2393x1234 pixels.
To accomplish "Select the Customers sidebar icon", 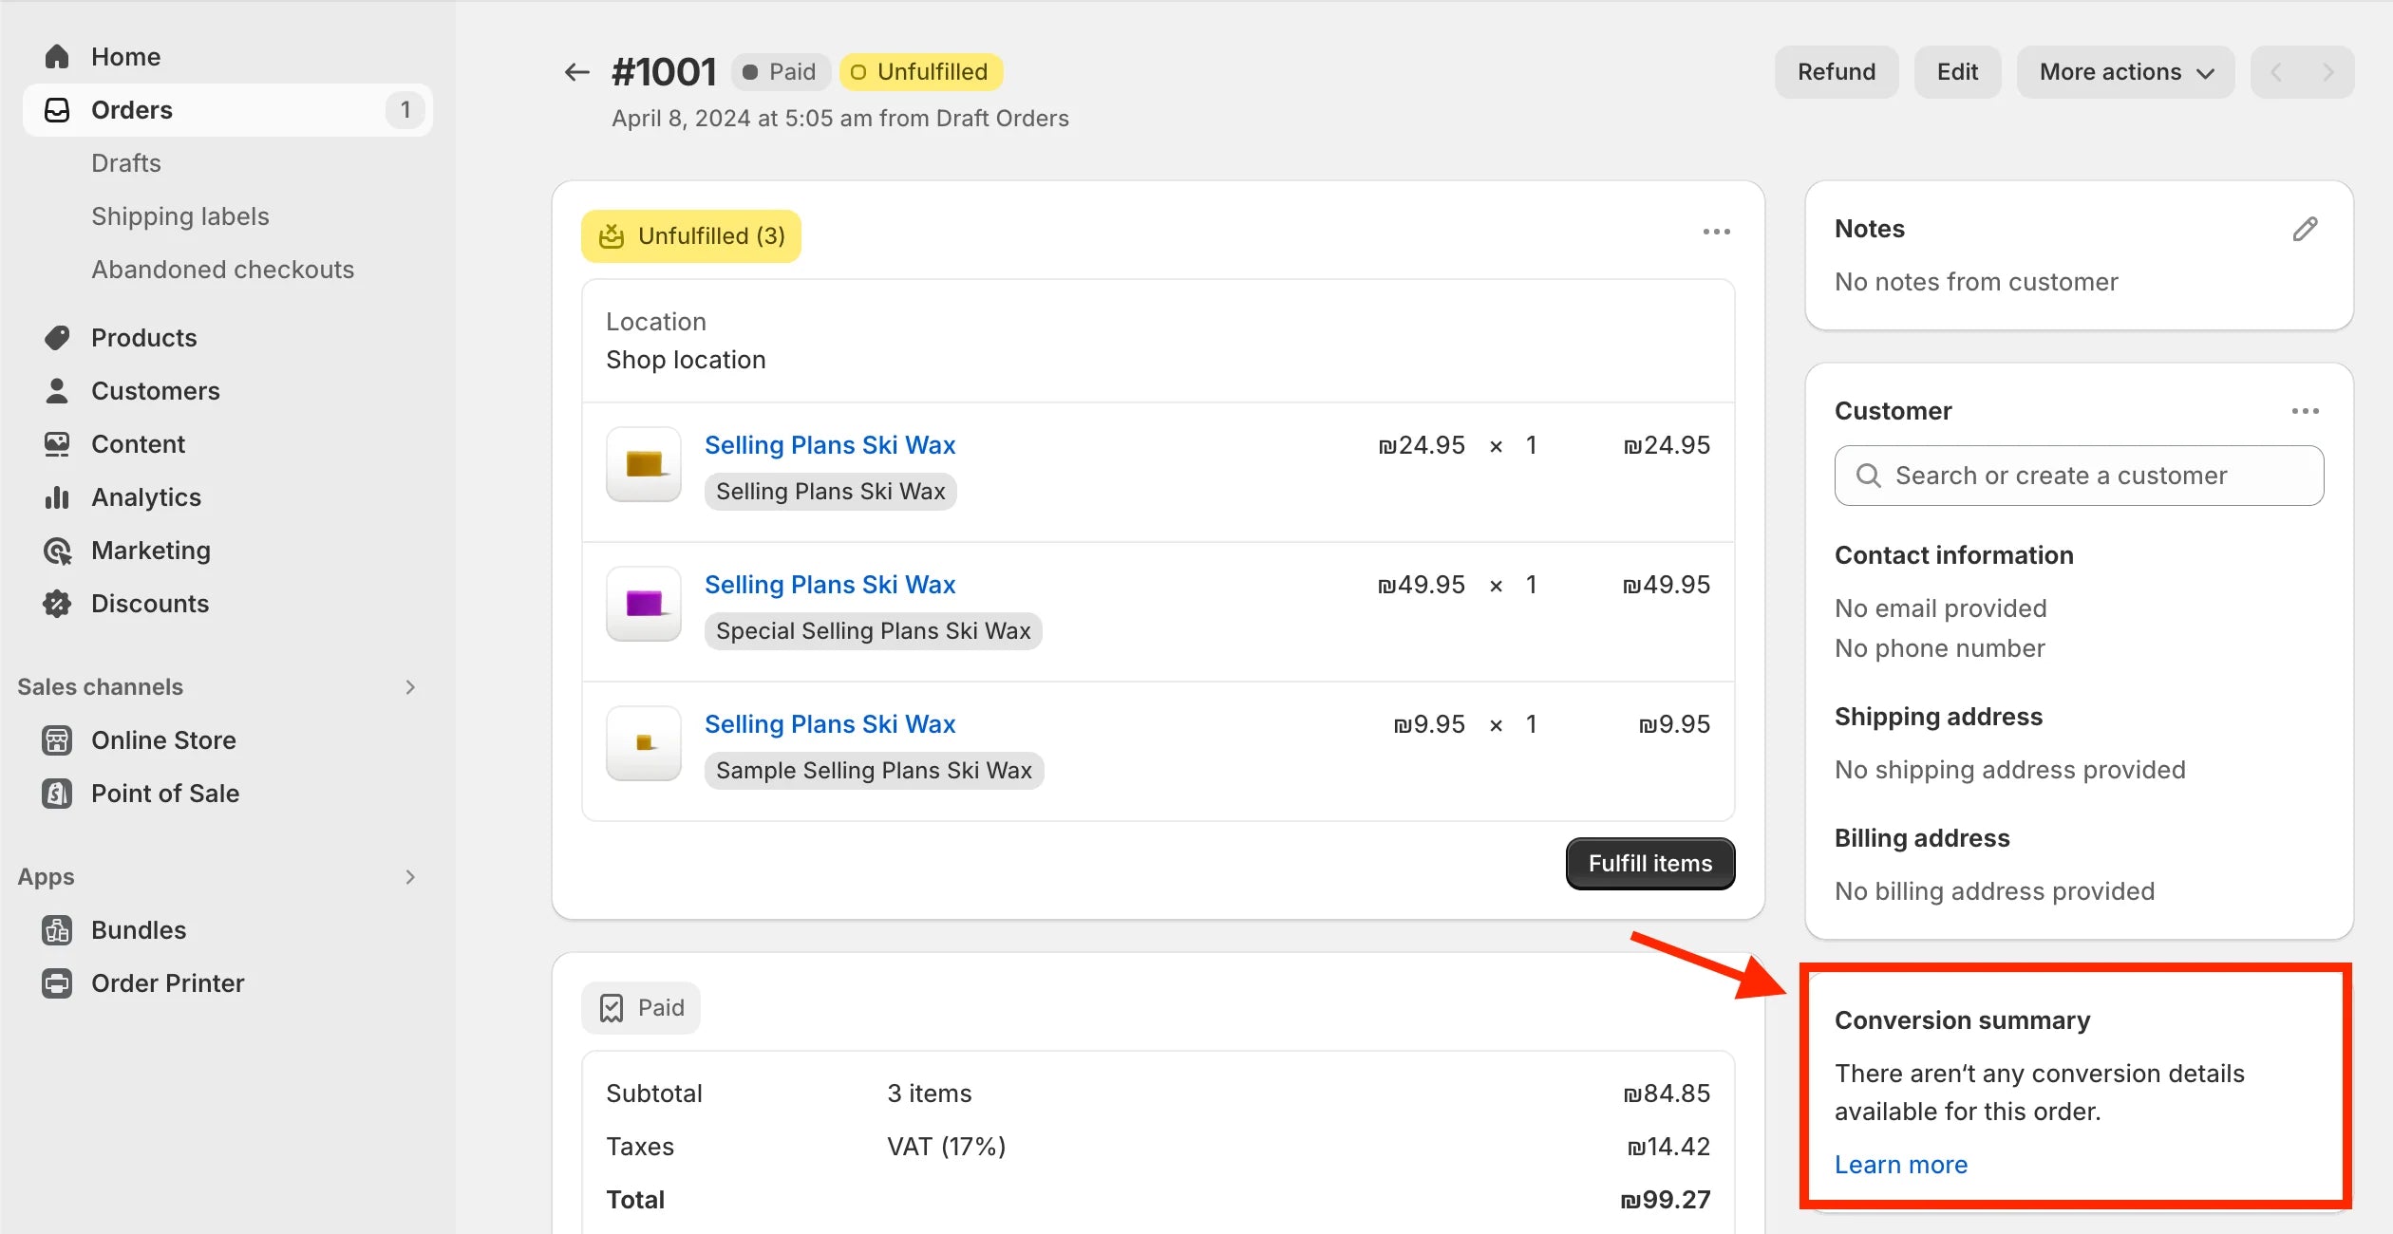I will [x=57, y=390].
